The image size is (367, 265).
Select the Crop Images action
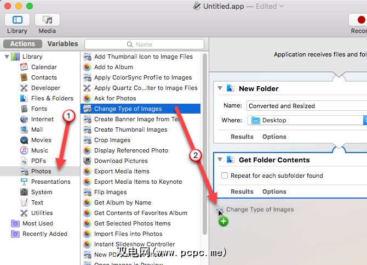point(140,140)
